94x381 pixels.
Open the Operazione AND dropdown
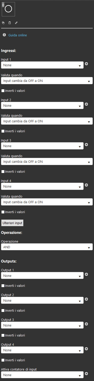47,247
